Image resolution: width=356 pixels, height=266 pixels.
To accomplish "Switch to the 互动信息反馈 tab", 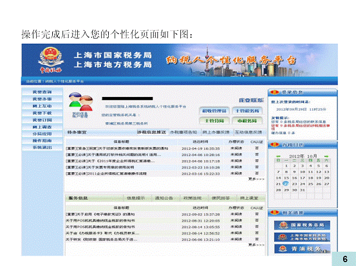I will click(248, 132).
